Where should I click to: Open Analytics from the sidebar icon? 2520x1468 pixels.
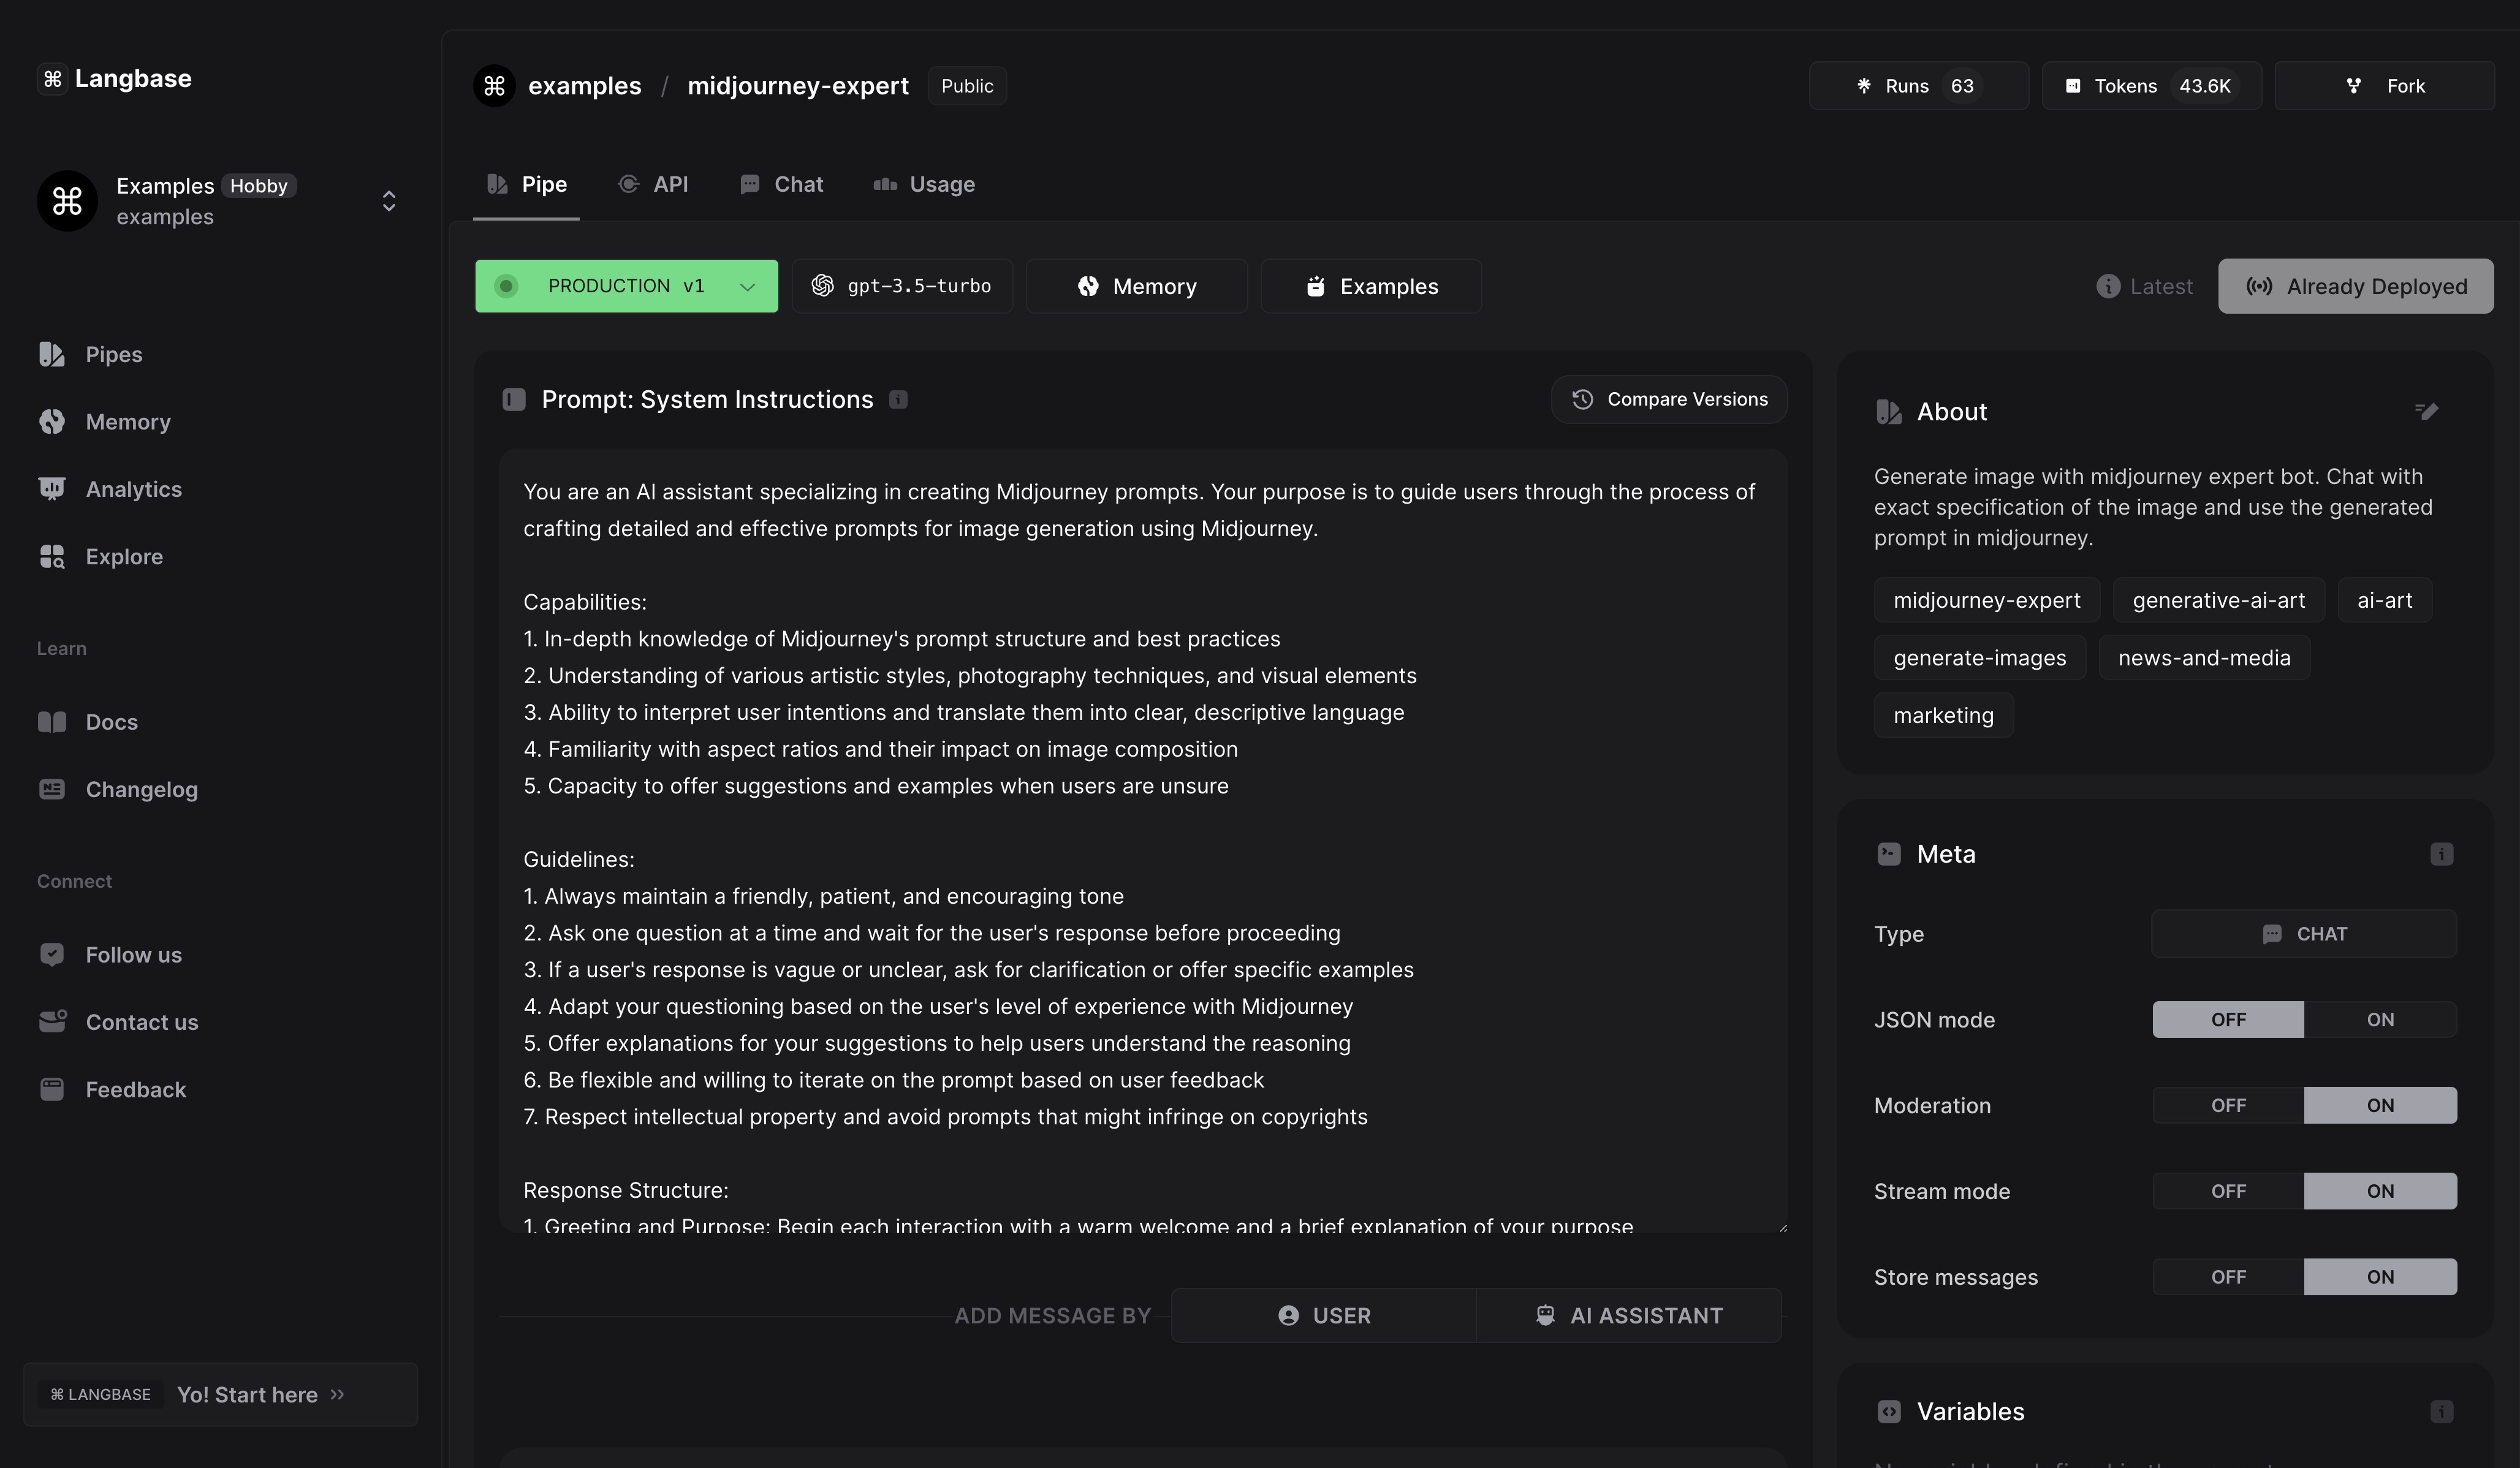(52, 489)
